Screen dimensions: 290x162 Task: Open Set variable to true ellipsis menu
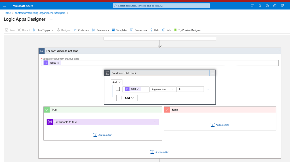point(156,122)
